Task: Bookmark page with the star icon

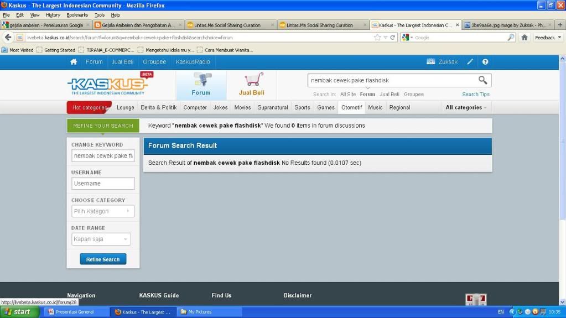Action: point(377,38)
